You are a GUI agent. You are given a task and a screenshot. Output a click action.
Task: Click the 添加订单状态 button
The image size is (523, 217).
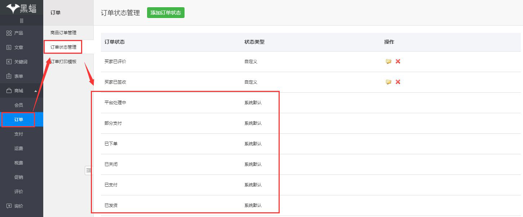(165, 13)
